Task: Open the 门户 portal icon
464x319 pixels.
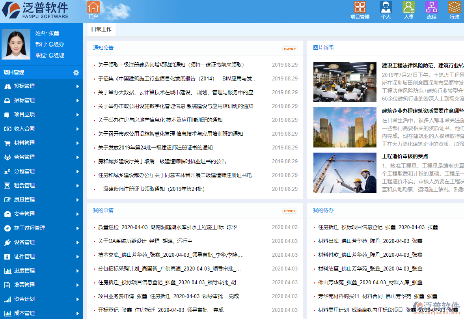Action: click(x=93, y=8)
